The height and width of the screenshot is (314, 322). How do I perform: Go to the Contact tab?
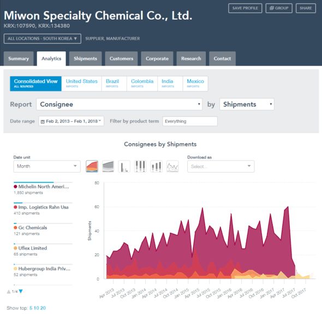click(222, 58)
